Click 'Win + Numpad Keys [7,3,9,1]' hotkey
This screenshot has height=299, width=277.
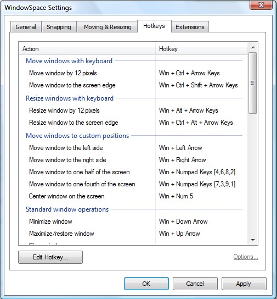click(197, 184)
